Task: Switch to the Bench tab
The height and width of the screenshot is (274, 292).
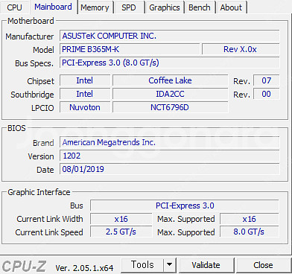Action: [200, 7]
